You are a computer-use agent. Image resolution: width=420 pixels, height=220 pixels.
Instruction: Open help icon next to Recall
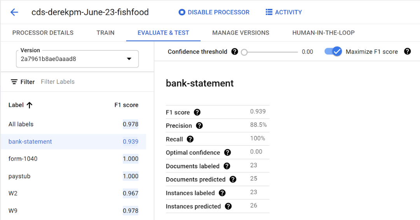190,139
